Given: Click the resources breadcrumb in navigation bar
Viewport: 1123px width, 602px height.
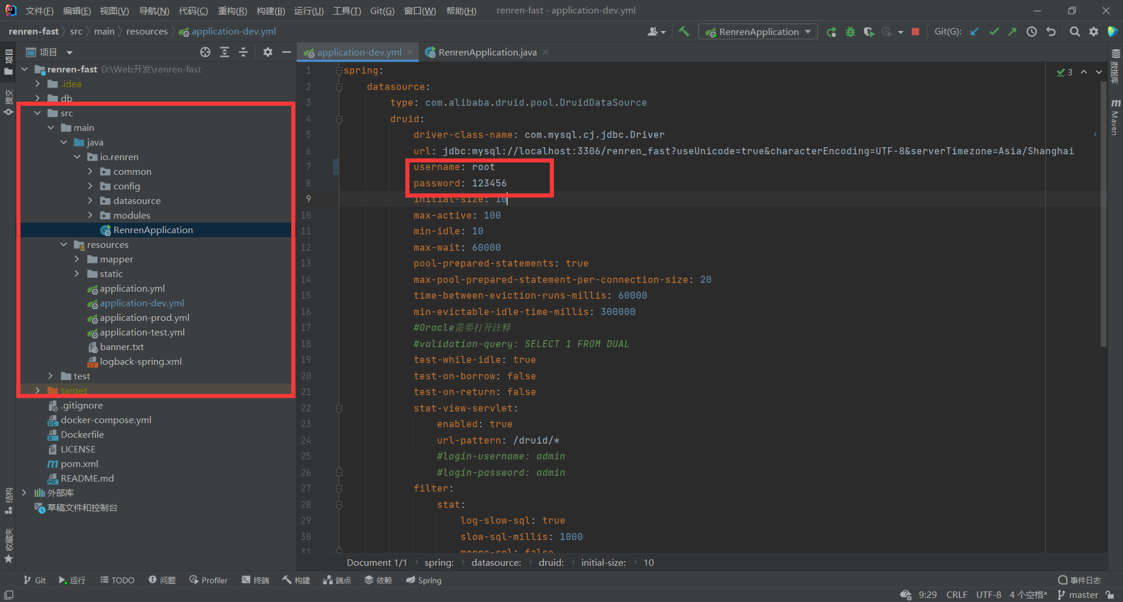Looking at the screenshot, I should point(147,32).
